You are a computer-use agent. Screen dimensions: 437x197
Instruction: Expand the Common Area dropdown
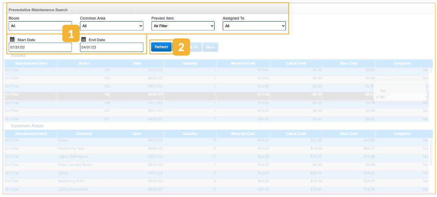112,26
